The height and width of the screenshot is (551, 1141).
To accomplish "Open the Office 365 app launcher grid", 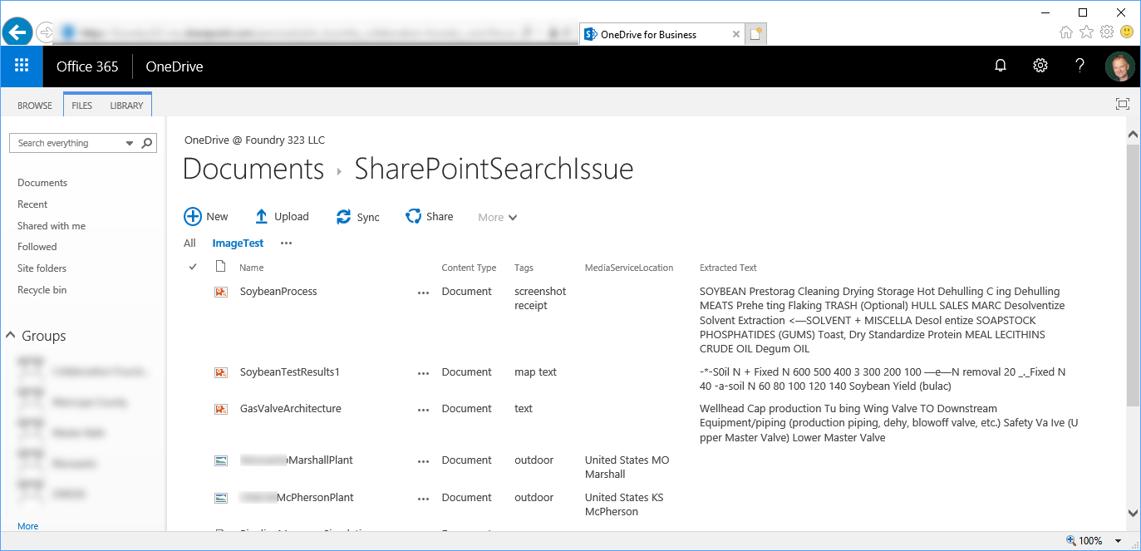I will pyautogui.click(x=22, y=66).
